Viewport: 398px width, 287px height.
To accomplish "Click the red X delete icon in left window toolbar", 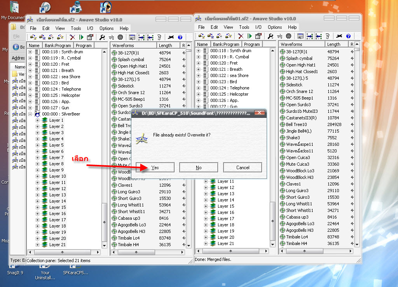I will tap(72, 37).
